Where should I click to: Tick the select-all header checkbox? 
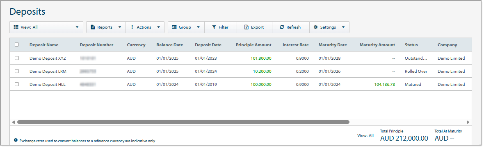coord(17,45)
